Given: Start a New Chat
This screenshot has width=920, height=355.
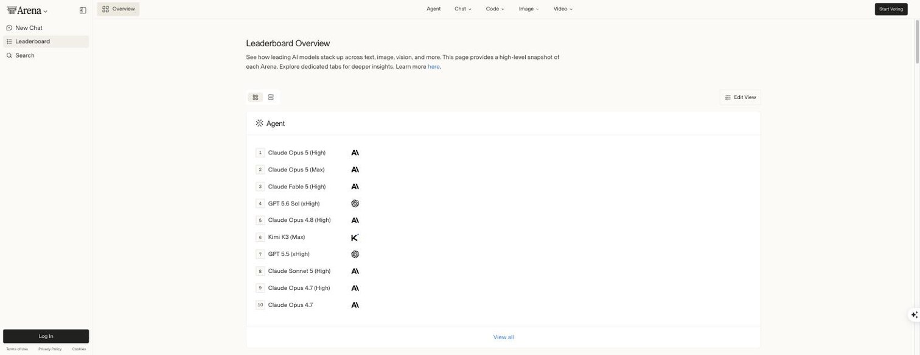Looking at the screenshot, I should coord(46,28).
